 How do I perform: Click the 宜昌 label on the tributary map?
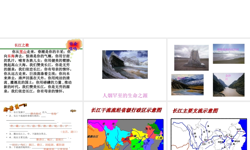[220, 136]
